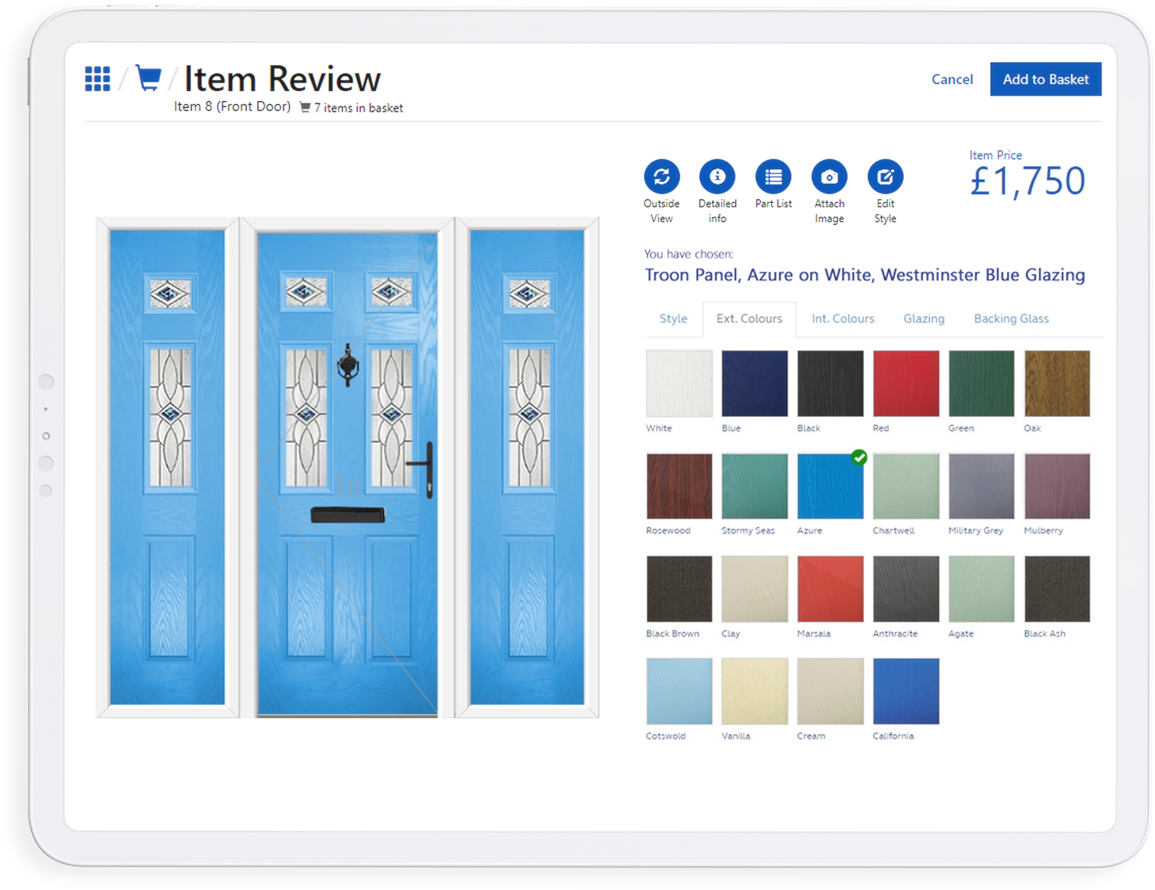Select the Clay colour swatch
This screenshot has height=890, width=1155.
[x=754, y=589]
